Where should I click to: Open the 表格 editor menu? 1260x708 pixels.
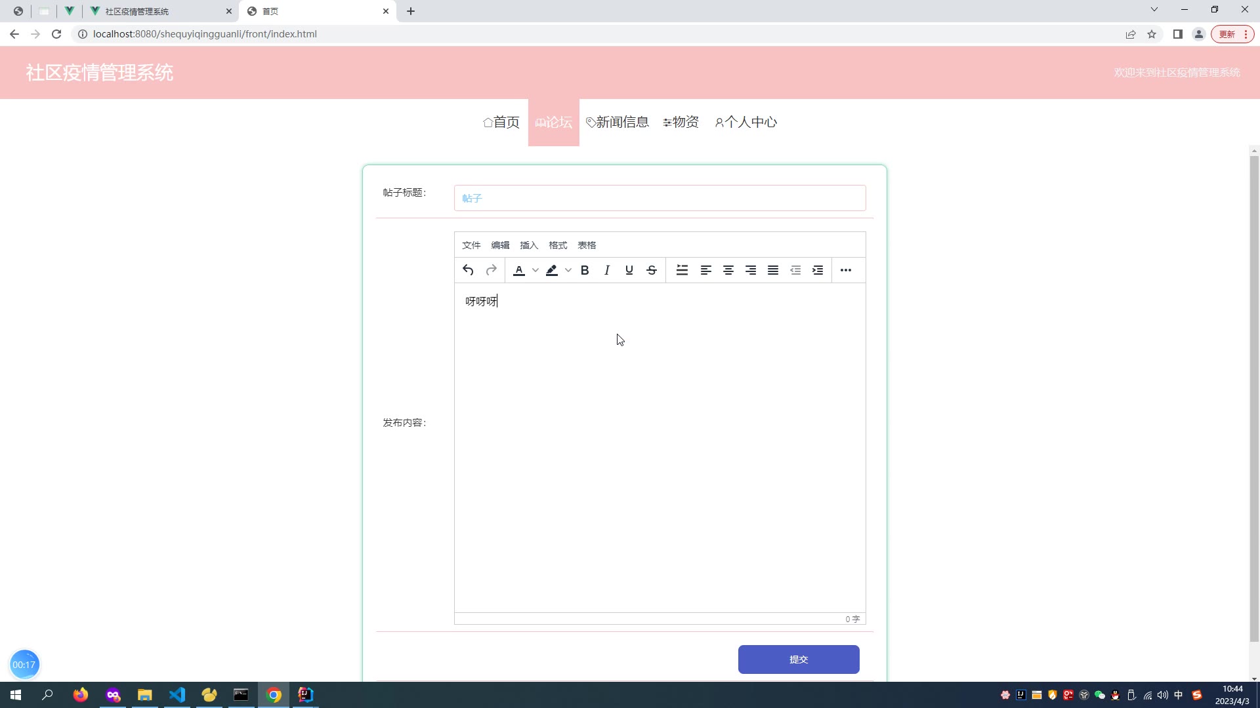[x=587, y=245]
